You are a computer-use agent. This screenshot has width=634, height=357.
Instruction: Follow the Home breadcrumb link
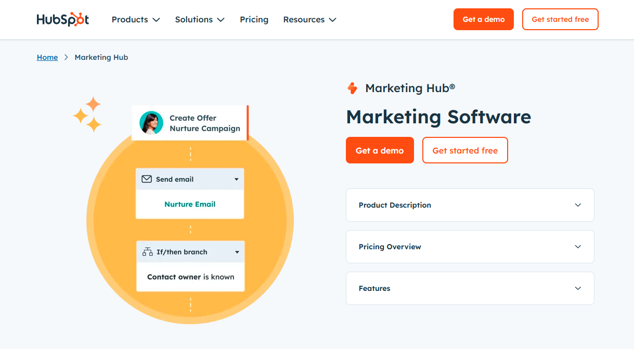(47, 57)
